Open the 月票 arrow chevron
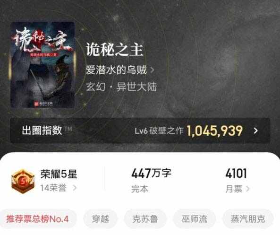This screenshot has height=235, width=280. (x=247, y=189)
